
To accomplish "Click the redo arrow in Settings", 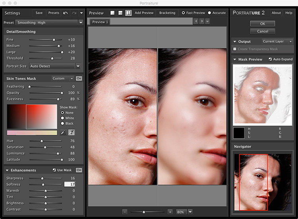I will [74, 13].
